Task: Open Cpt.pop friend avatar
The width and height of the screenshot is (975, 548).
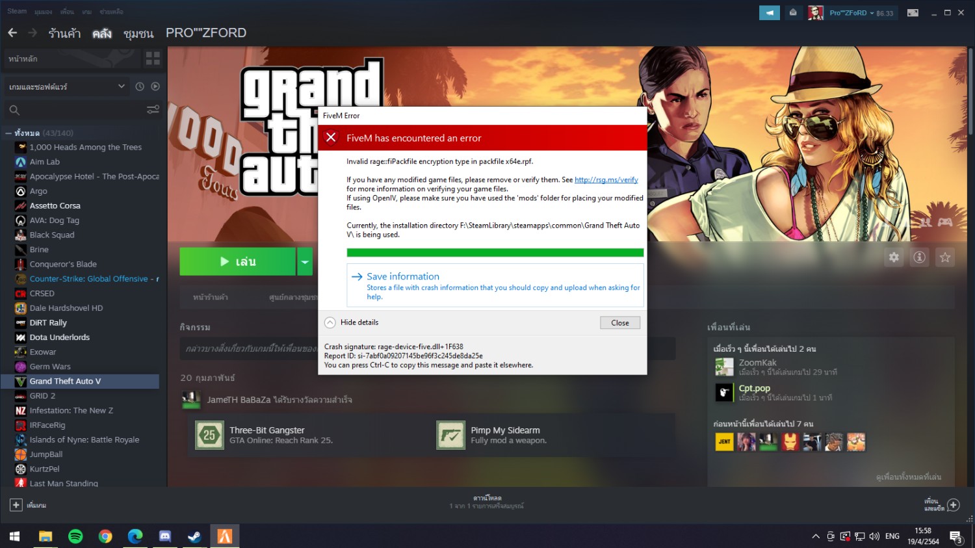Action: coord(724,393)
